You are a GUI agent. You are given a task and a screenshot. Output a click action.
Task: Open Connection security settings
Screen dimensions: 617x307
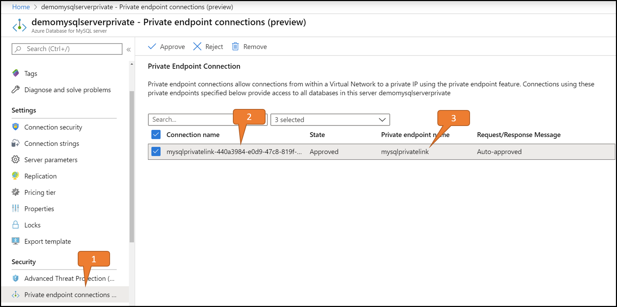coord(53,127)
